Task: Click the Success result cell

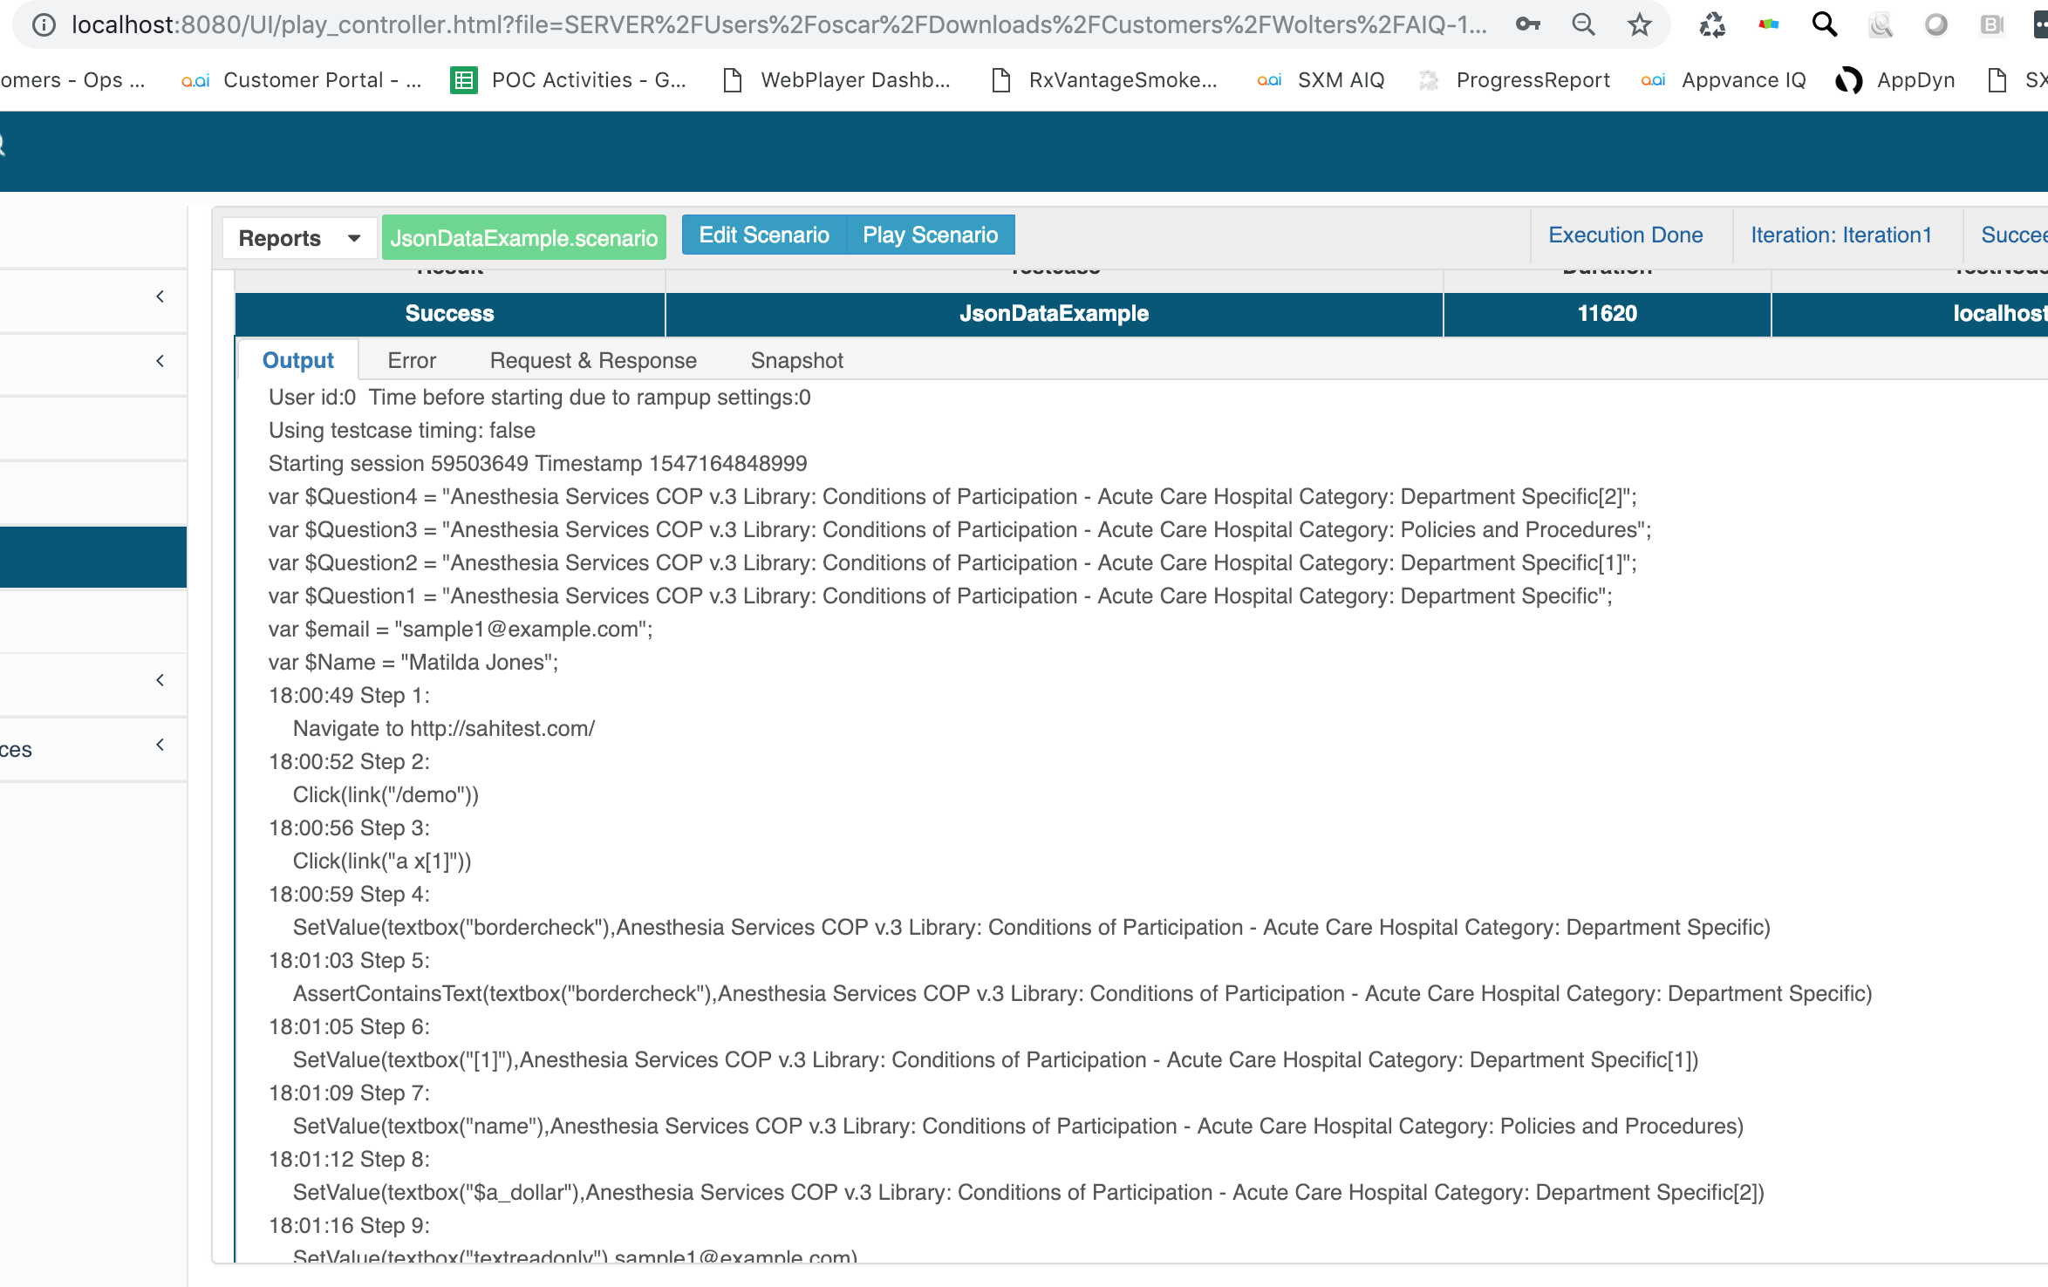Action: (x=449, y=314)
